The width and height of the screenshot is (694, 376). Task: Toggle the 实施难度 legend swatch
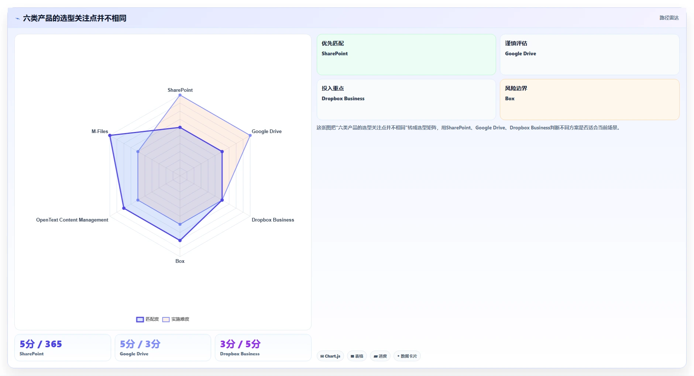(166, 320)
